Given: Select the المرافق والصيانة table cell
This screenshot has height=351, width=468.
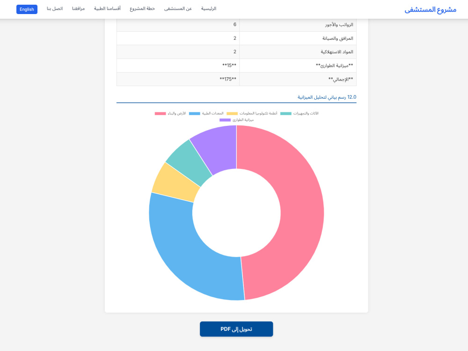Looking at the screenshot, I should (298, 38).
